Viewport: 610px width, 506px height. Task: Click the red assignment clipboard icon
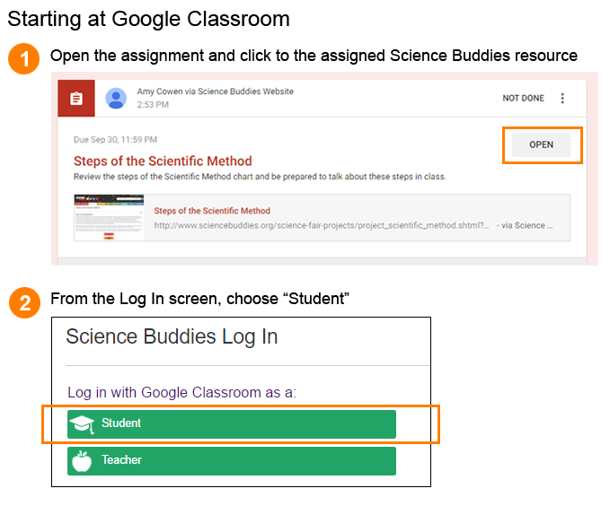pos(76,99)
